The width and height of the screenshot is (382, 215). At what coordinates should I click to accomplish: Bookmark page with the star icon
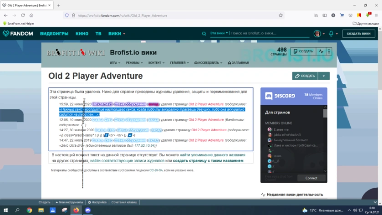click(280, 15)
